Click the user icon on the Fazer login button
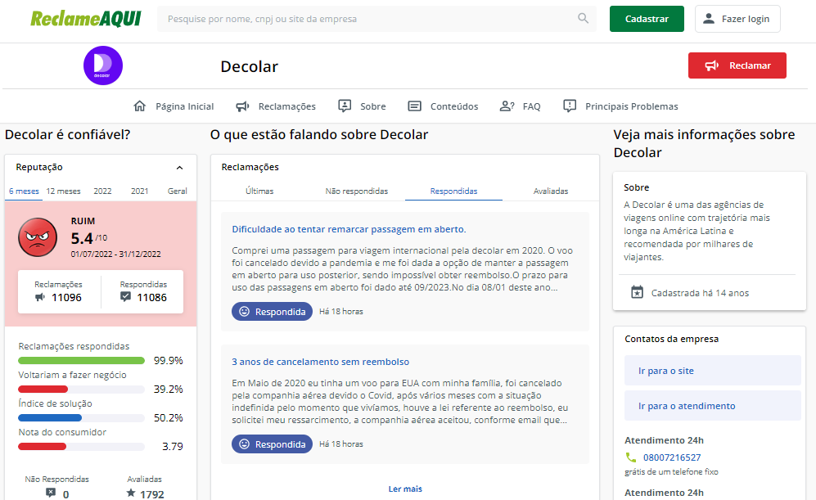Image resolution: width=816 pixels, height=500 pixels. [x=708, y=19]
